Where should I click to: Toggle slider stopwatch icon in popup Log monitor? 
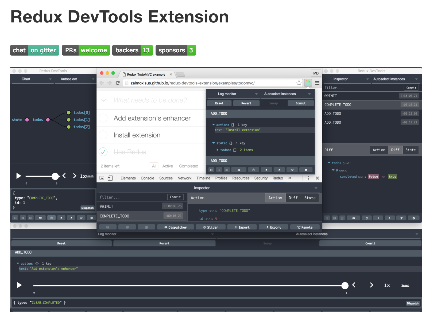pos(253,170)
